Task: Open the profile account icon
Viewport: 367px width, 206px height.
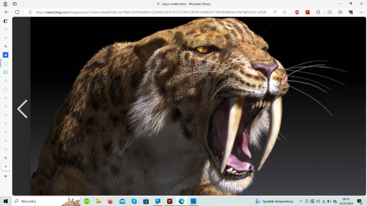Action: [5, 4]
